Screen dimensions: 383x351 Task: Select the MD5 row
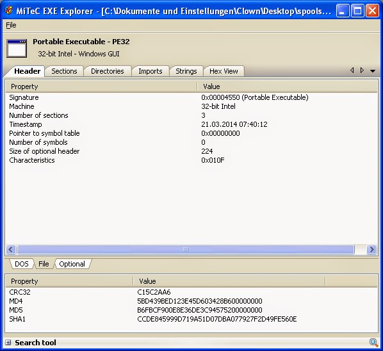pyautogui.click(x=191, y=310)
